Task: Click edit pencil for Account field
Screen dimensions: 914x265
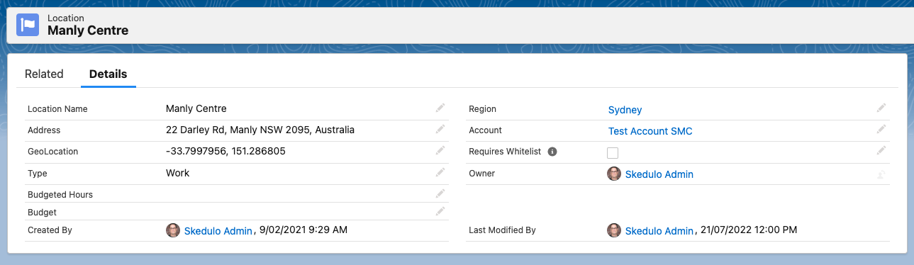Action: pos(881,129)
